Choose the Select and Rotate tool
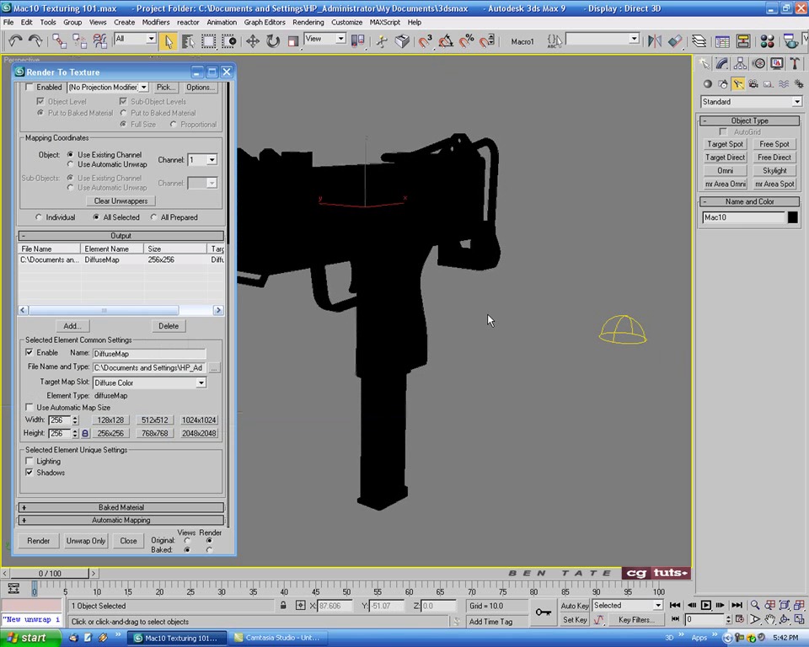 pyautogui.click(x=273, y=41)
